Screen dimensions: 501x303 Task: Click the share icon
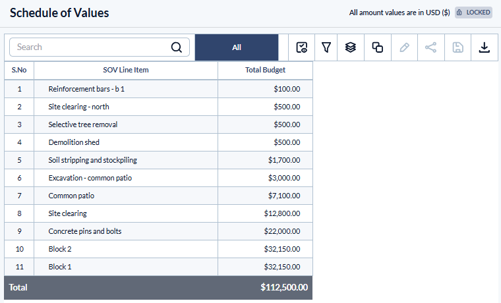[431, 47]
